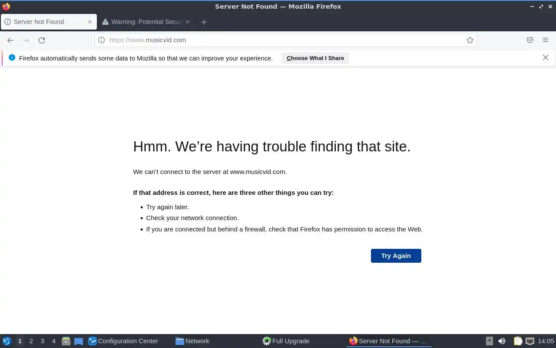Click the 'Try again later.' bullet text
Screen dimensions: 556x348
[167, 207]
